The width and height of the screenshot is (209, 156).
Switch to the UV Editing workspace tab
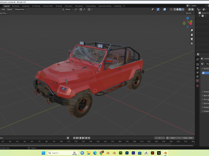pos(36,6)
